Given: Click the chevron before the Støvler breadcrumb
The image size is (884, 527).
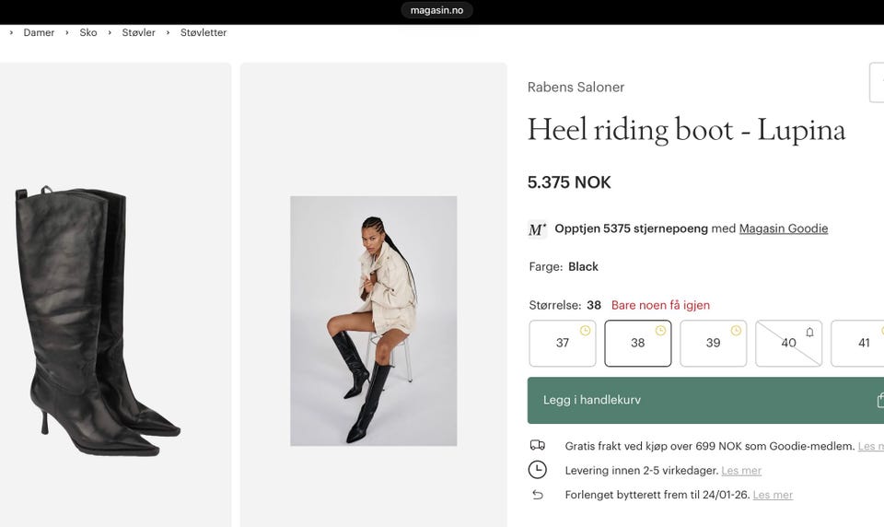Looking at the screenshot, I should click(110, 33).
